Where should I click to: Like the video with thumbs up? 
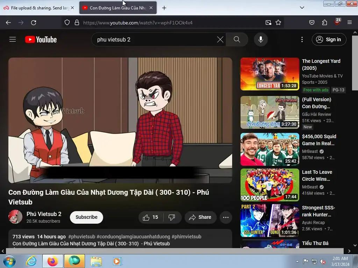pos(150,217)
